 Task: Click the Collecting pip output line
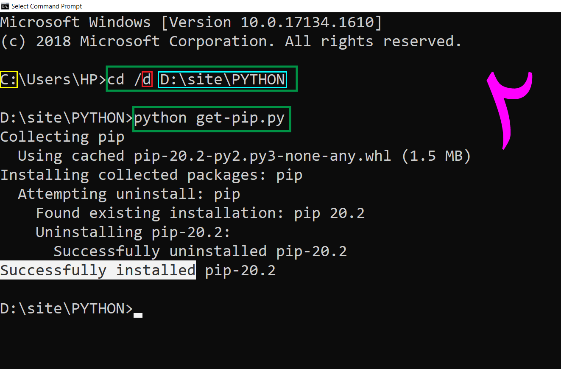click(x=62, y=137)
